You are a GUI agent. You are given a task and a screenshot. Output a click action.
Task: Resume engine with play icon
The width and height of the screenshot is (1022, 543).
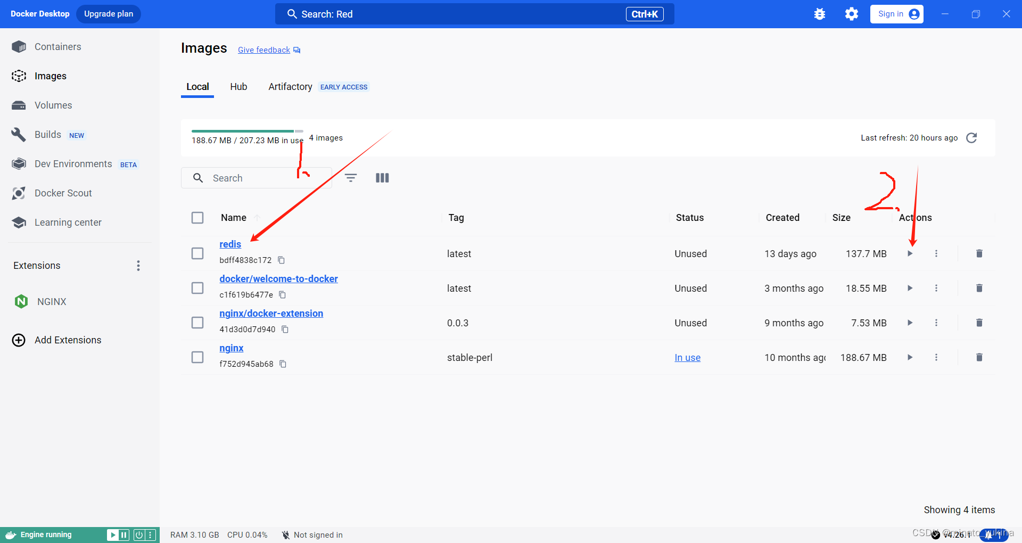(x=113, y=535)
